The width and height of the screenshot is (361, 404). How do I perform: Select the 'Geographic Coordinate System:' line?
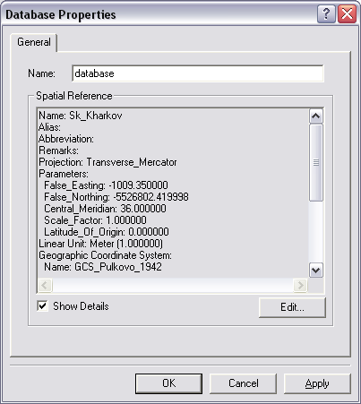(105, 255)
